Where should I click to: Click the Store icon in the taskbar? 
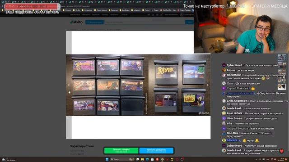point(152,159)
